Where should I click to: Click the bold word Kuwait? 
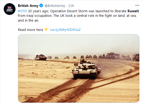coord(133,11)
